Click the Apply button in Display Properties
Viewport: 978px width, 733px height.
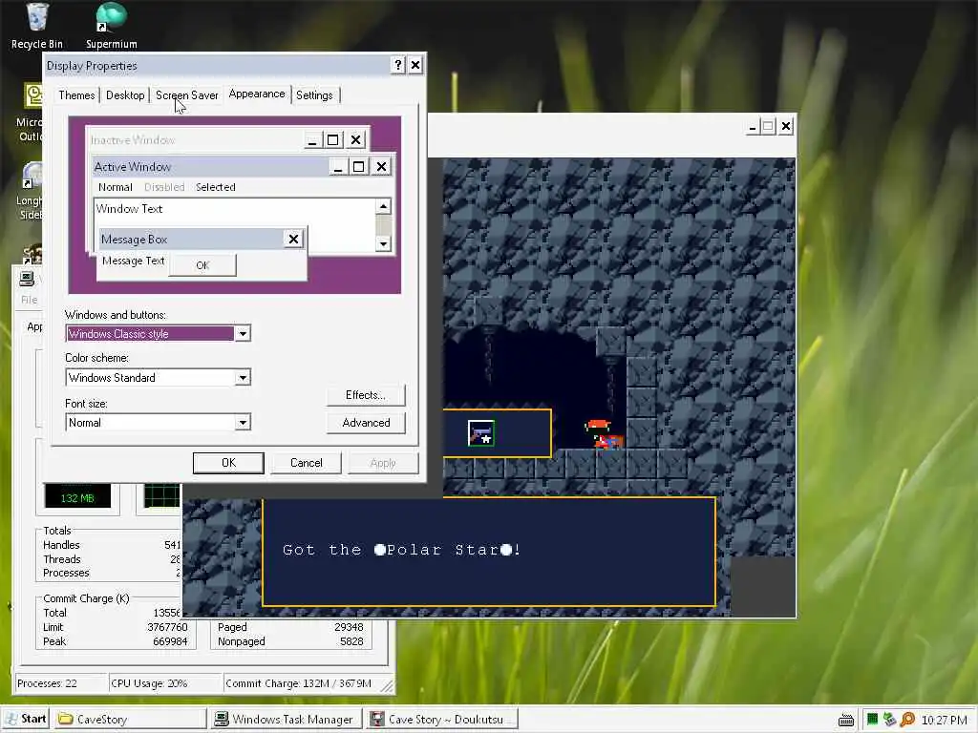coord(383,463)
